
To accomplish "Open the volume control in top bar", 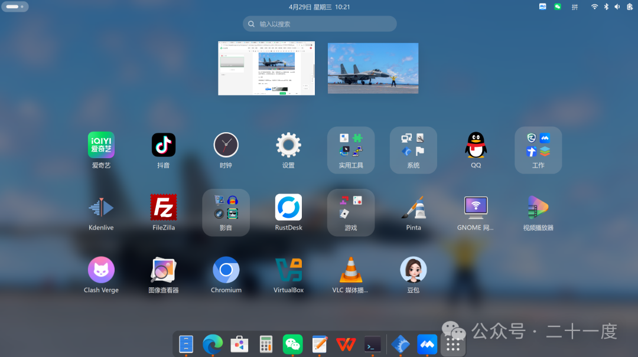I will click(617, 6).
